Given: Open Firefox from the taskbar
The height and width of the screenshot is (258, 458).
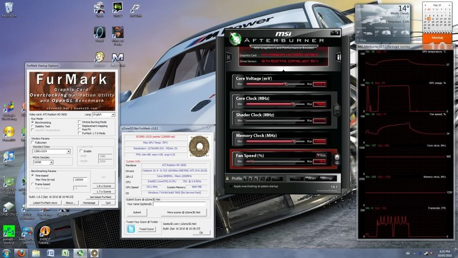Looking at the screenshot, I should click(x=21, y=253).
